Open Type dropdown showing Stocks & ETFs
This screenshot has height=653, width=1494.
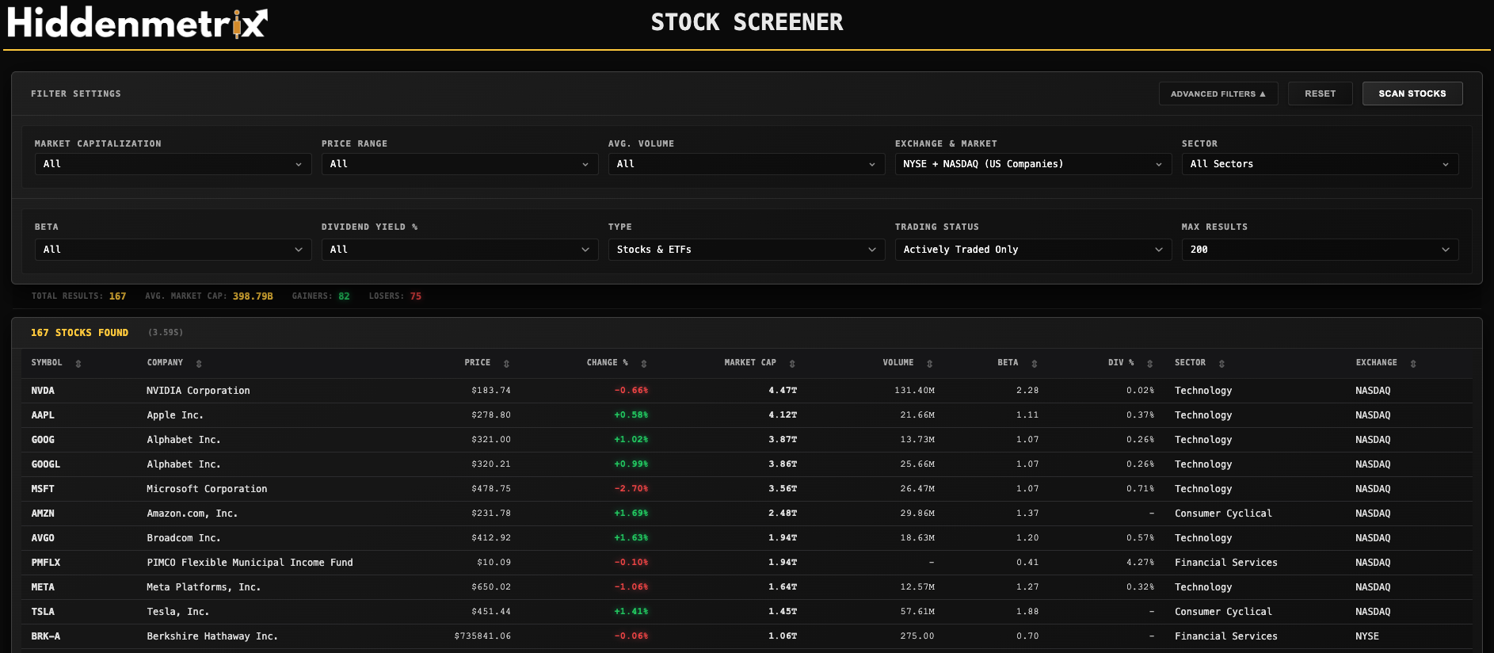[x=746, y=250]
